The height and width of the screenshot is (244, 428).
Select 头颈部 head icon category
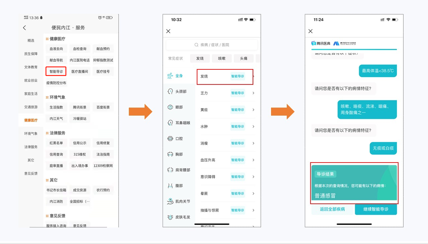coord(170,91)
